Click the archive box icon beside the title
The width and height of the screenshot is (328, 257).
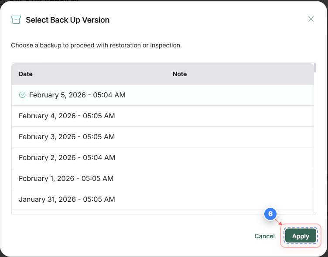coord(16,20)
